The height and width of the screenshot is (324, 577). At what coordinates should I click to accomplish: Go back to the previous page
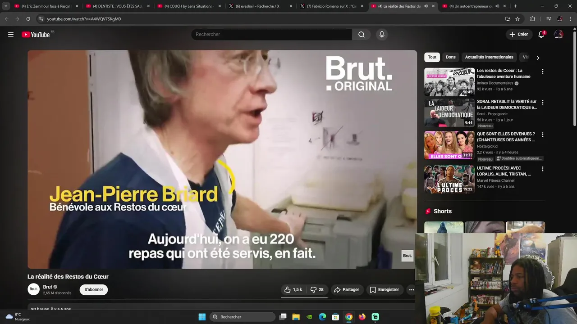click(x=6, y=19)
